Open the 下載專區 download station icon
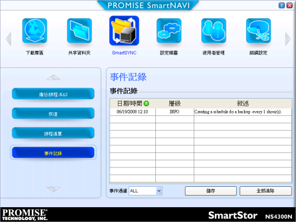This screenshot has height=222, width=296. click(x=35, y=31)
